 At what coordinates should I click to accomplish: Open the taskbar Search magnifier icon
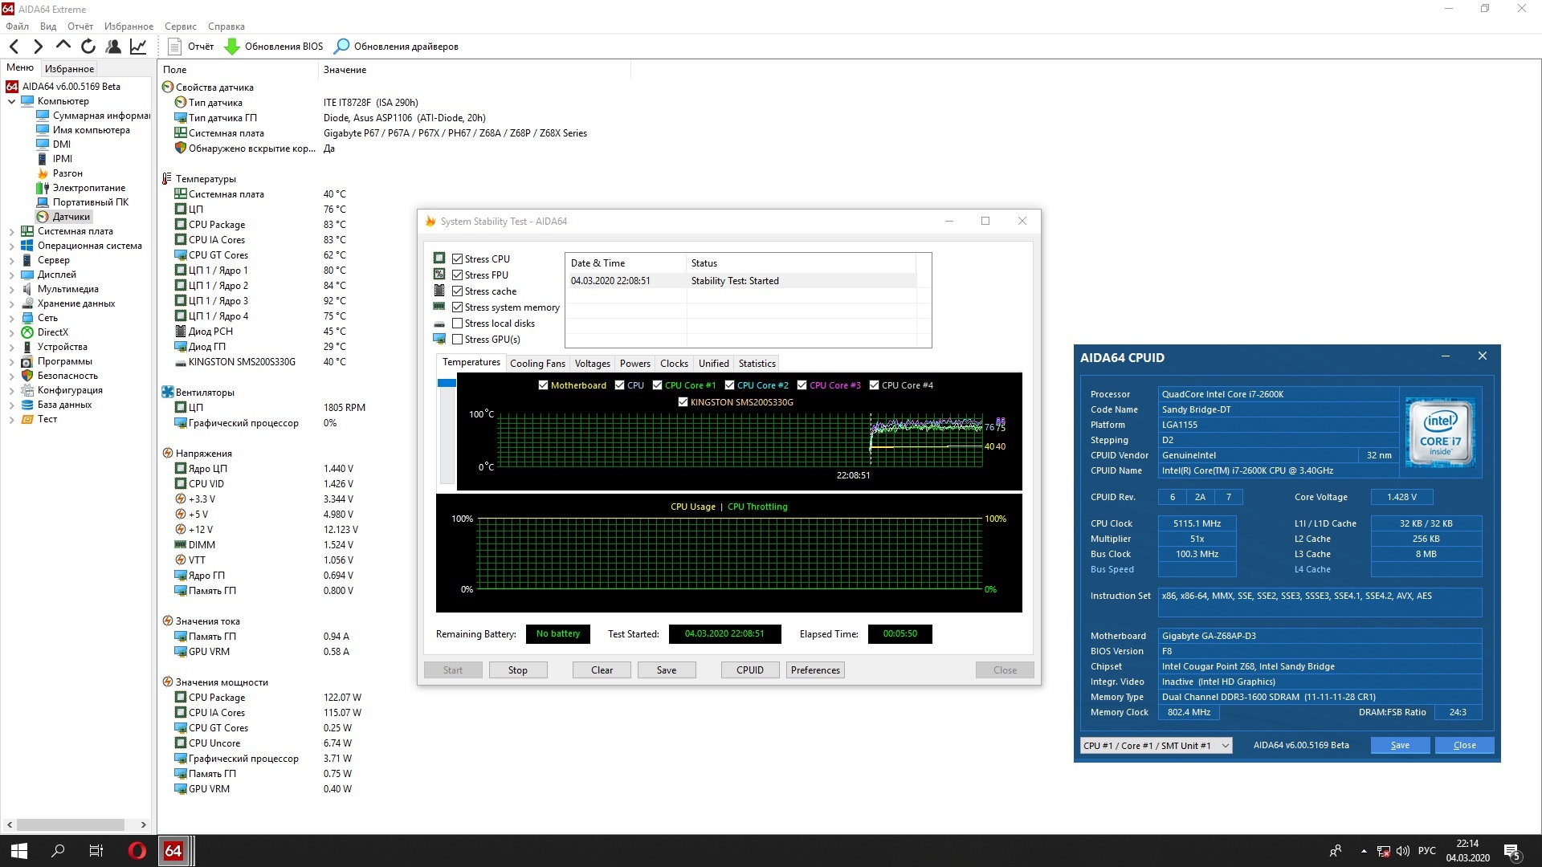pos(58,851)
